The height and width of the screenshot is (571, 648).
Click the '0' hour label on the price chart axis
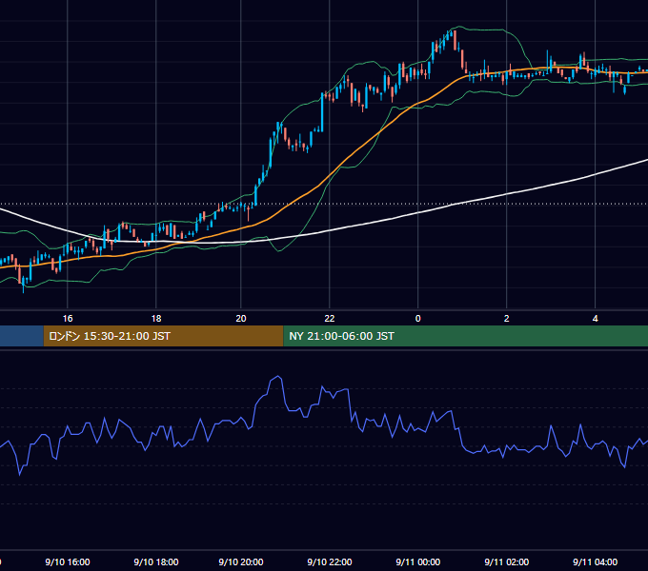tap(417, 319)
